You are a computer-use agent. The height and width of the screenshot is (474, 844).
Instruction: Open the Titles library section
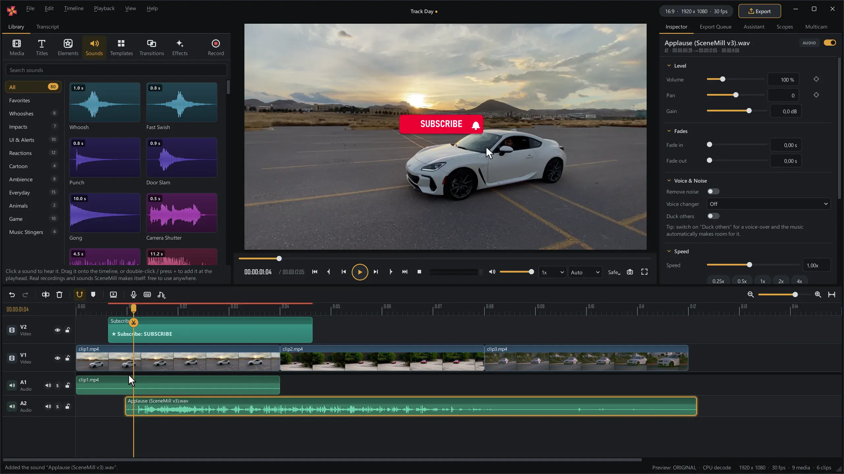(42, 47)
